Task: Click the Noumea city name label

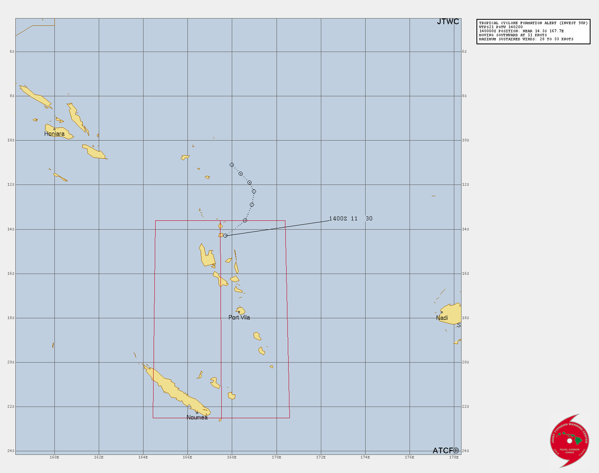Action: point(197,417)
